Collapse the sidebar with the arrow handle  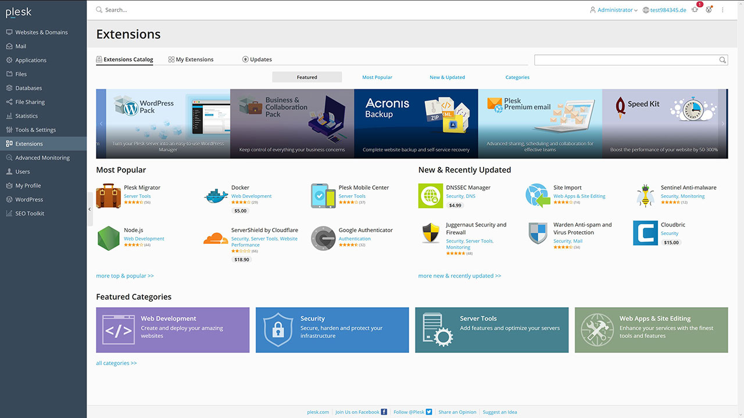90,209
